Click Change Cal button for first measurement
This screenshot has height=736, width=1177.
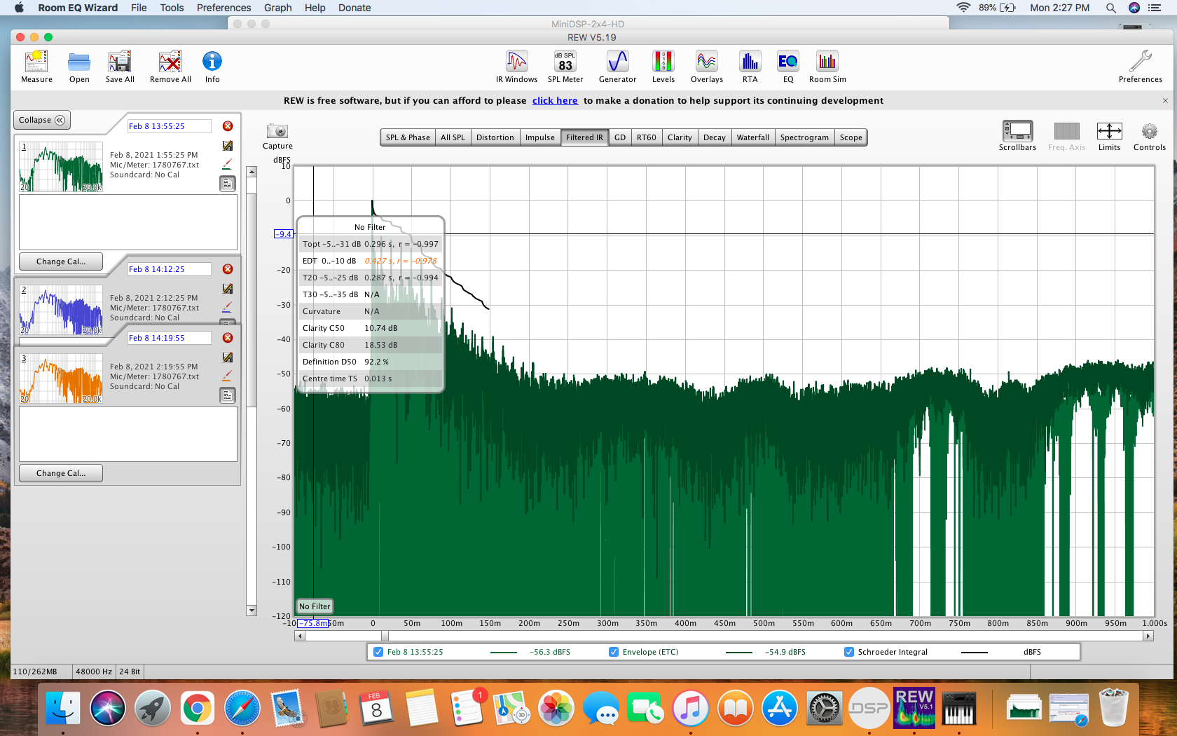click(x=61, y=261)
